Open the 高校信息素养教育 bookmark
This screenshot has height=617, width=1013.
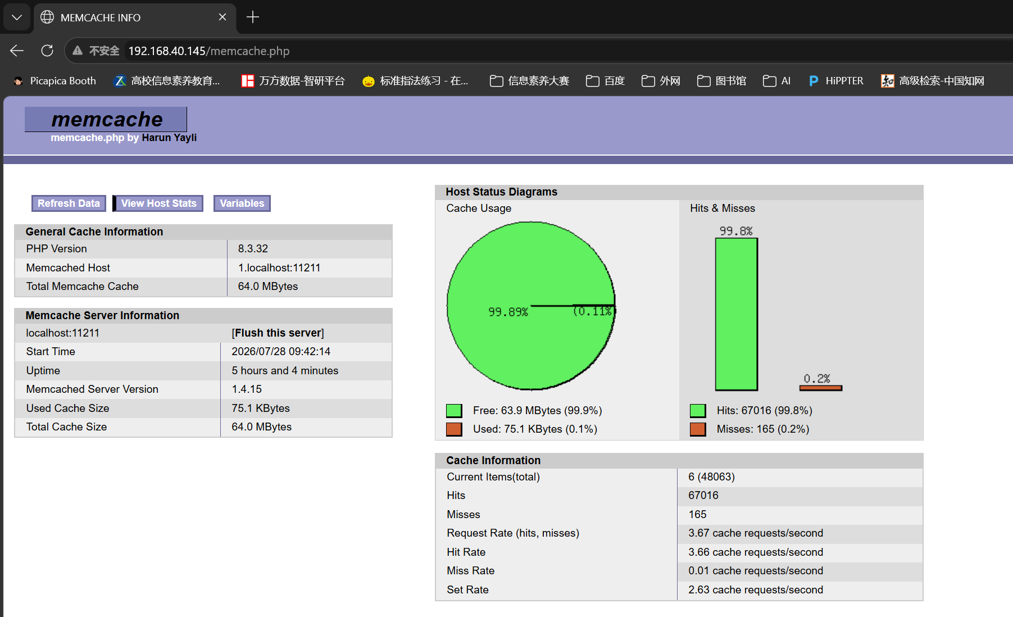click(x=167, y=81)
